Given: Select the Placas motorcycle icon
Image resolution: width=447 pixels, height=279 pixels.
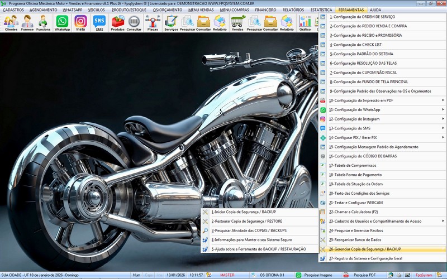Looking at the screenshot, I should tap(152, 22).
